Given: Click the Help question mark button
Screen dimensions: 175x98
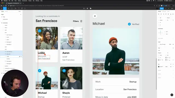Looking at the screenshot, I should click(x=172, y=95).
